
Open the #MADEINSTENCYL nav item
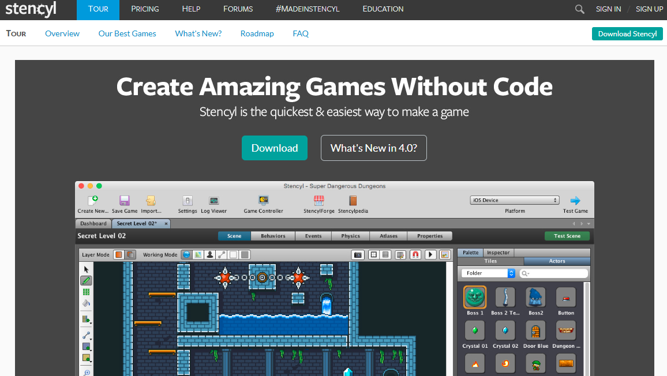coord(308,9)
